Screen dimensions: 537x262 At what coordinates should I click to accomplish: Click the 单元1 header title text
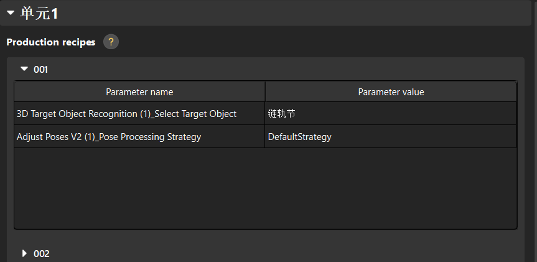(39, 13)
